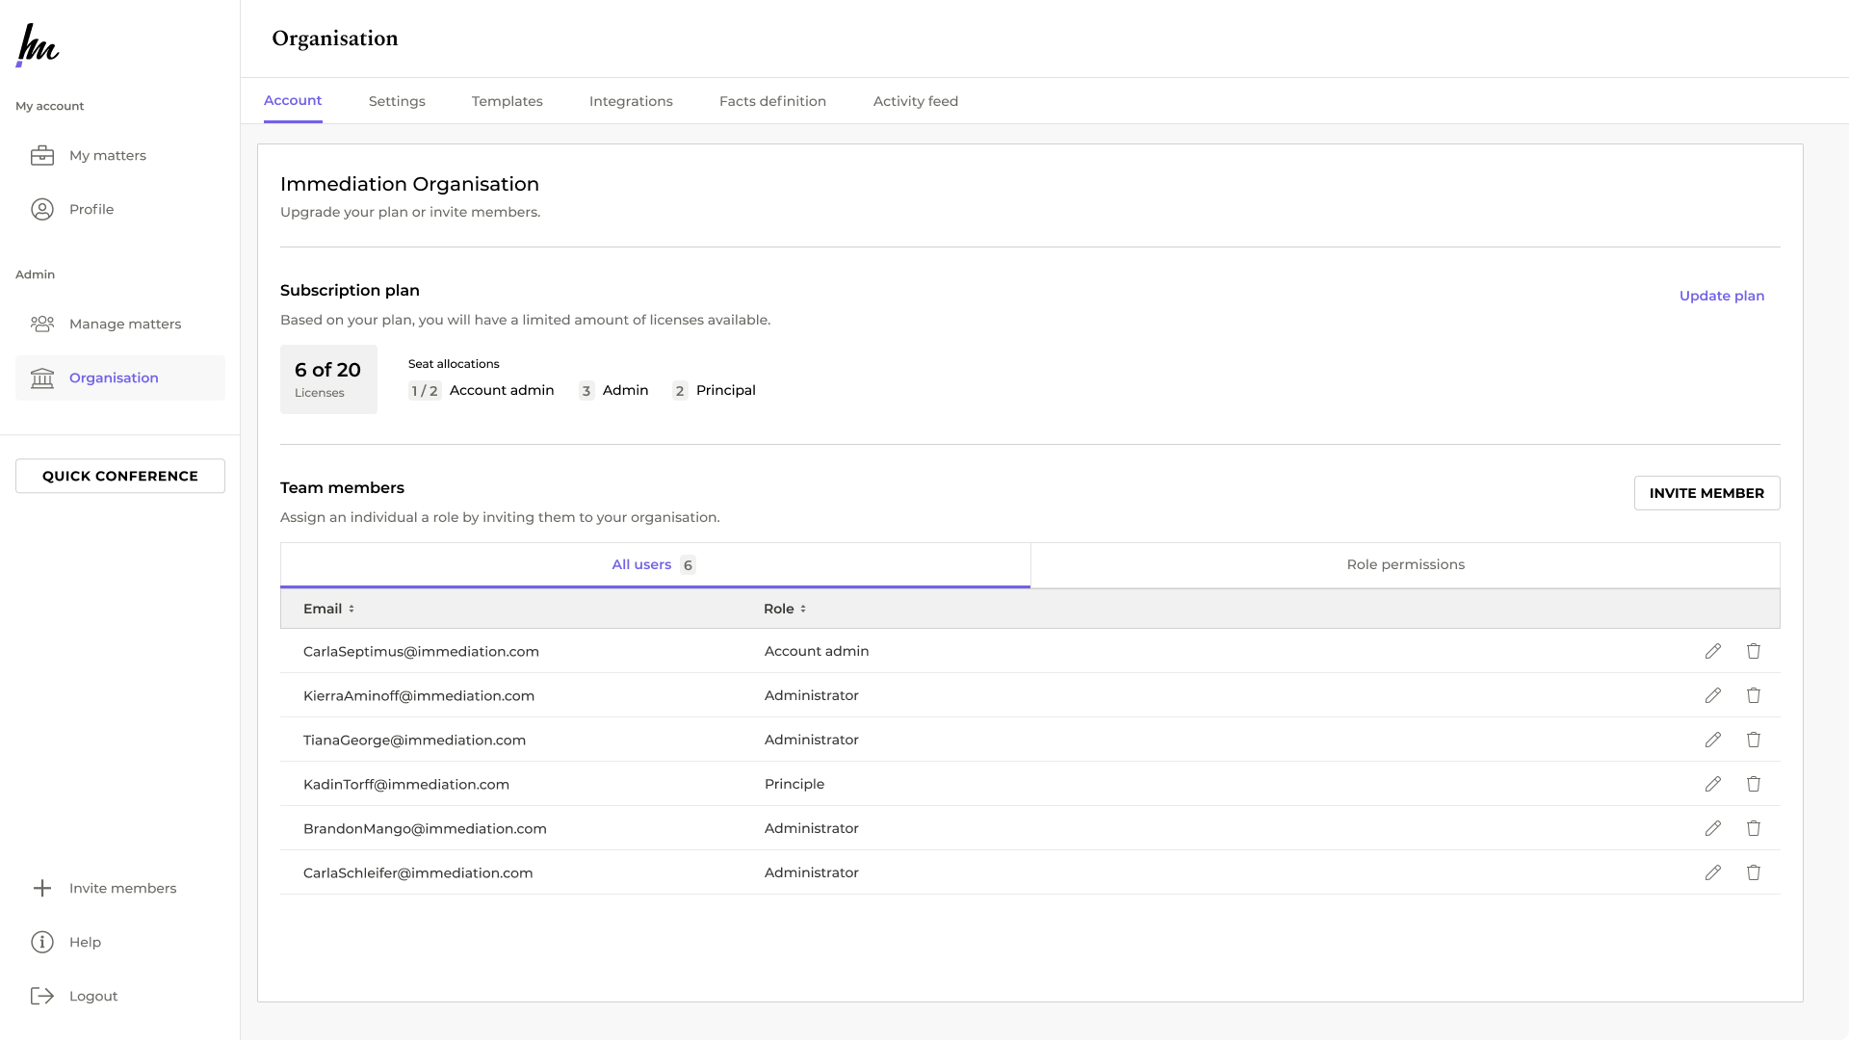Open the Role permissions tab
Image resolution: width=1849 pixels, height=1040 pixels.
pyautogui.click(x=1405, y=564)
